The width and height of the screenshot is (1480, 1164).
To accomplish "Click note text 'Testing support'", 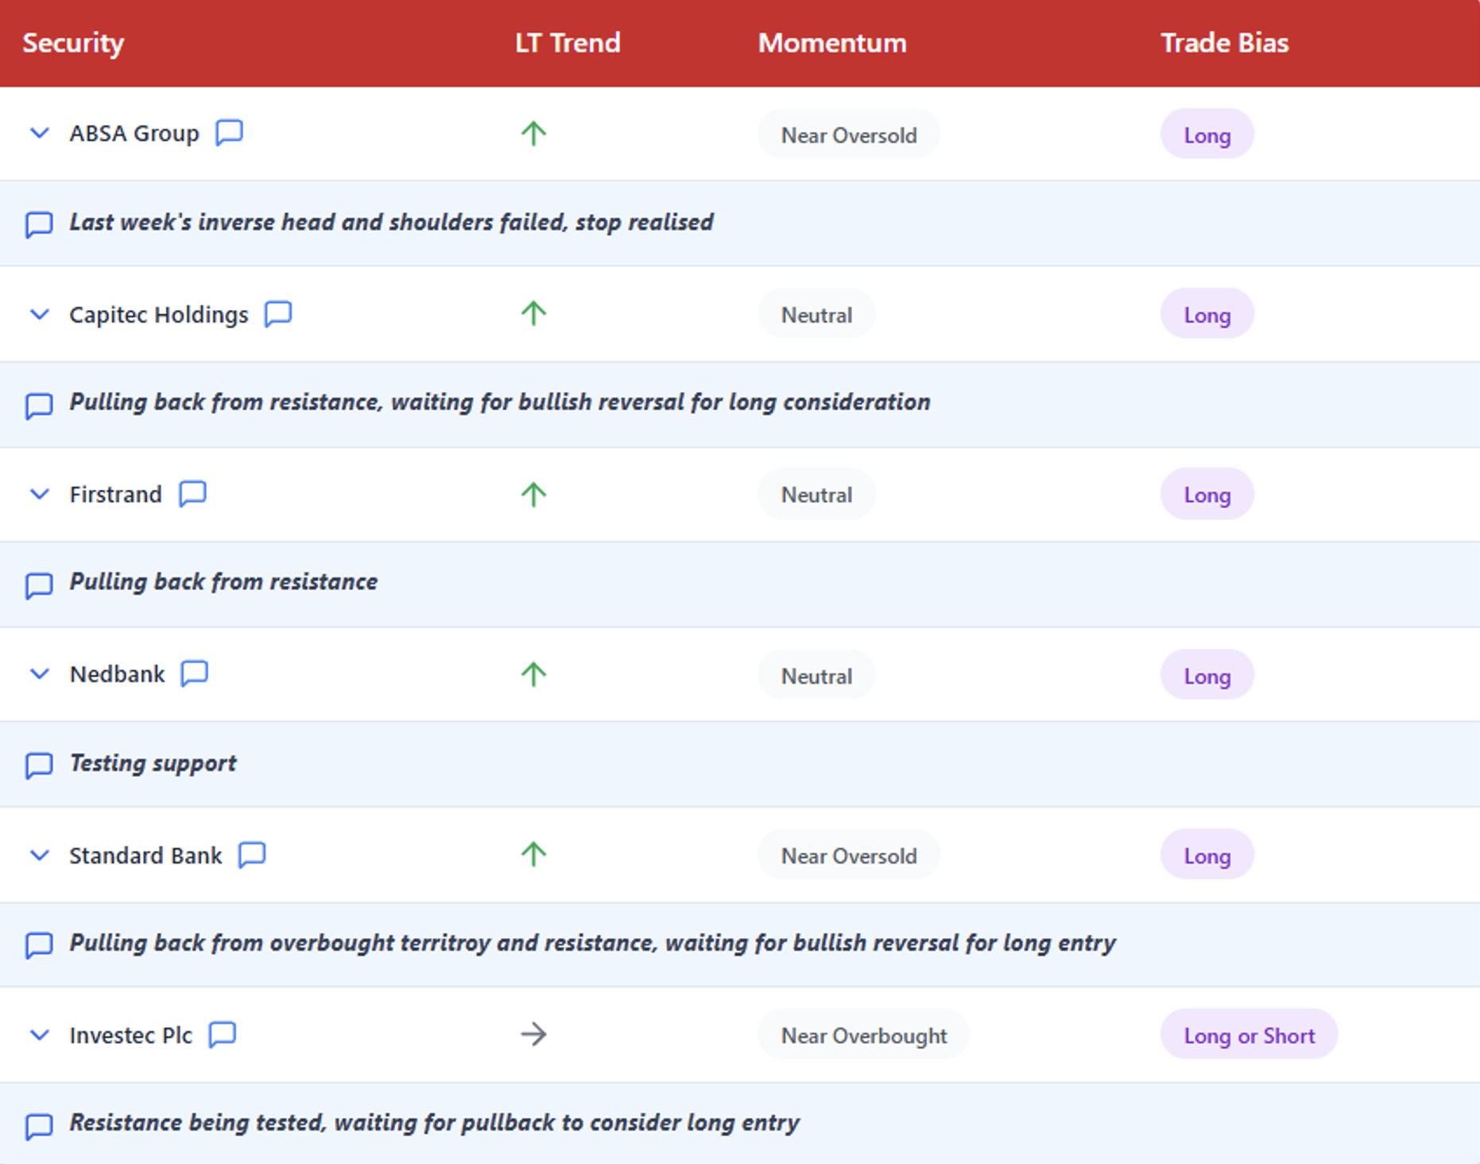I will click(153, 763).
